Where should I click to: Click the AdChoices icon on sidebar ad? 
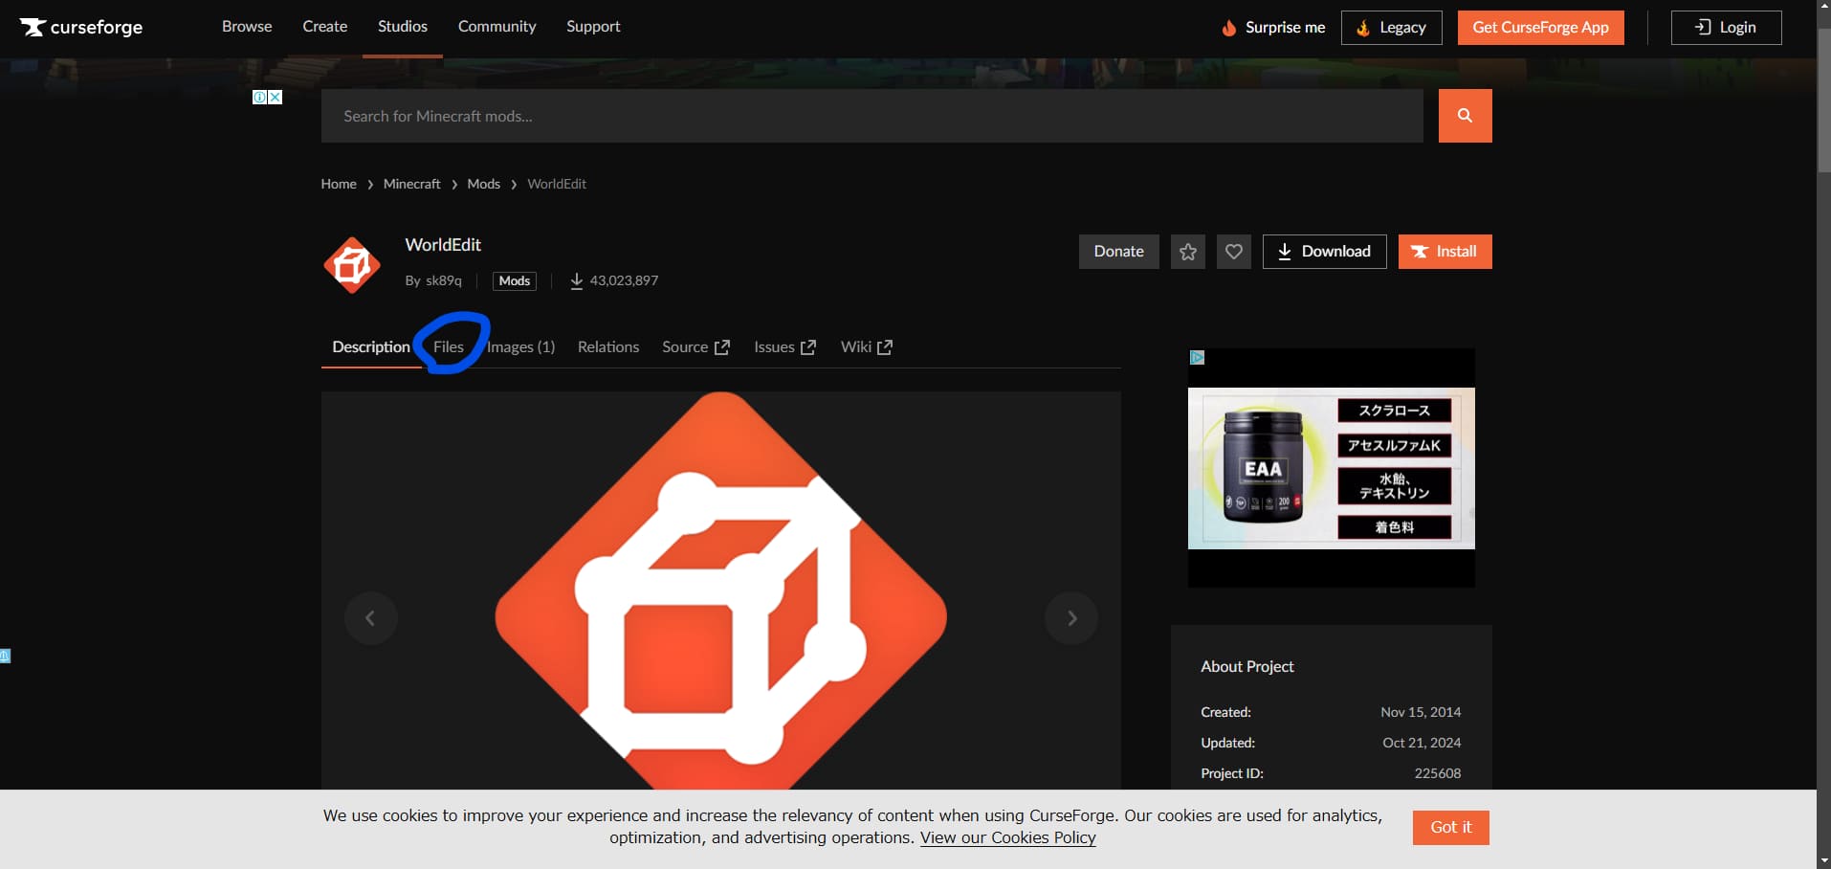(x=1197, y=357)
